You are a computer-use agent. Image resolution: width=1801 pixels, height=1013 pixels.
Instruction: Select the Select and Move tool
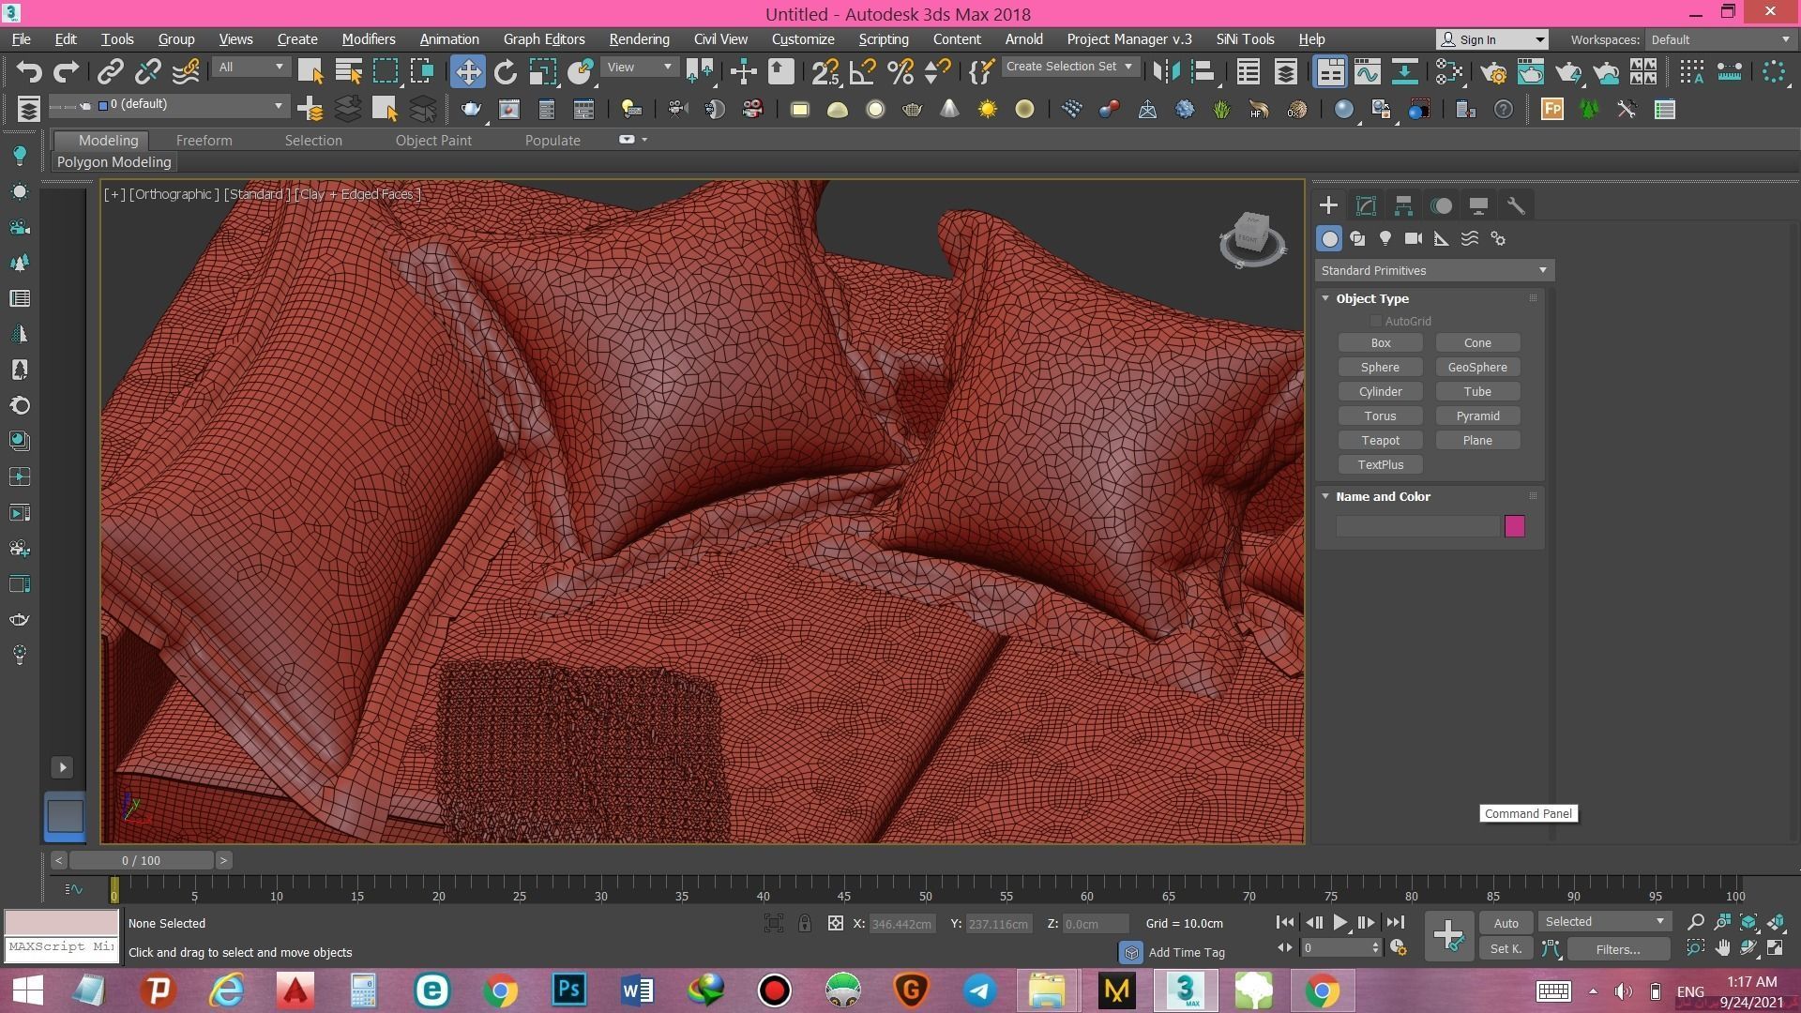pyautogui.click(x=468, y=70)
